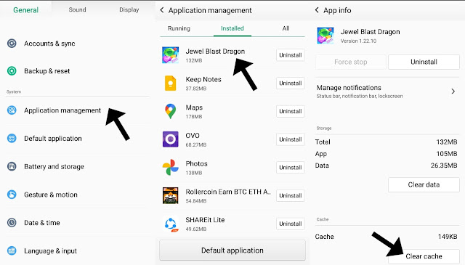Tap Jewel Blast Dragon icon in App info
Viewport: 465px width, 265px height.
(x=325, y=36)
